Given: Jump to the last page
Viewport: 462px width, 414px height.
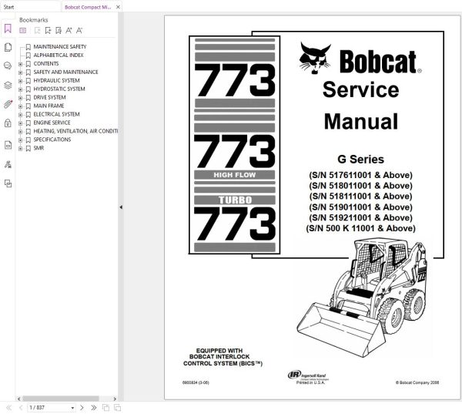Looking at the screenshot, I should (x=94, y=408).
